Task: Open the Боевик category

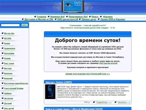Action: (x=7, y=58)
